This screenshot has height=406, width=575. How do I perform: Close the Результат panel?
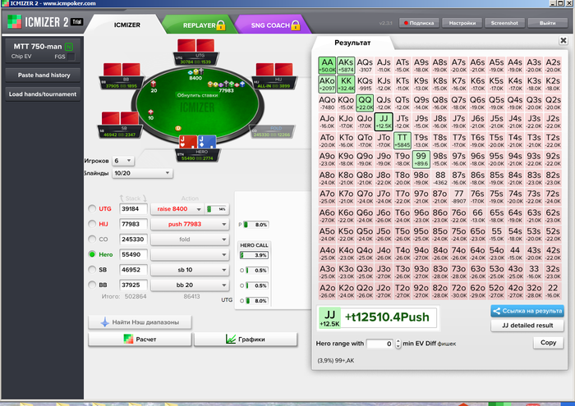[563, 40]
